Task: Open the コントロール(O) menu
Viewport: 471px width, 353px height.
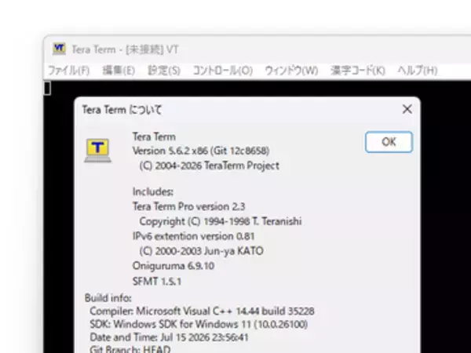Action: 223,71
